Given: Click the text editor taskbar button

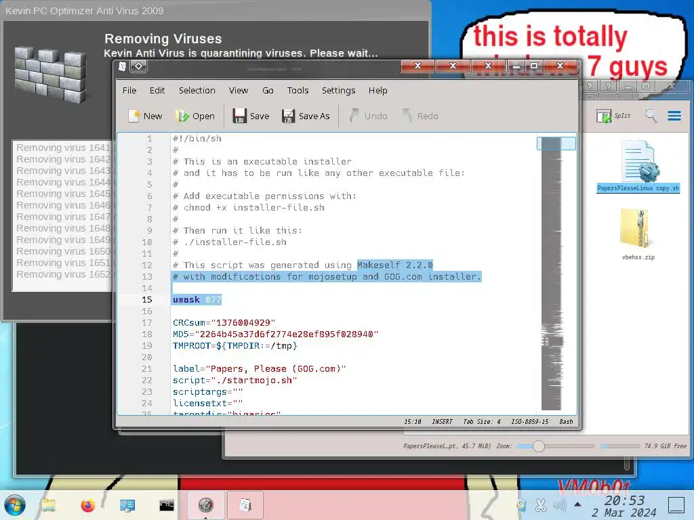Looking at the screenshot, I should [x=245, y=505].
